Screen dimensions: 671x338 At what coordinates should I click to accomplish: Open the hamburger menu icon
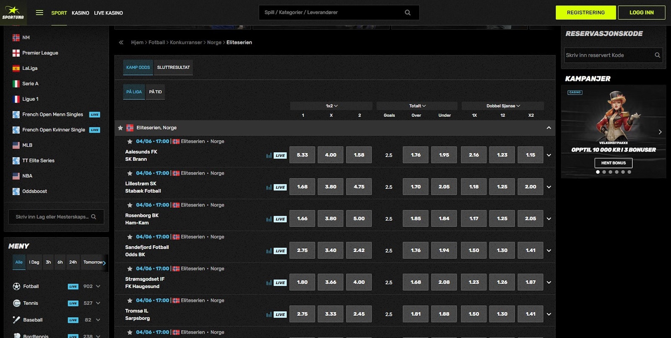[x=39, y=13]
